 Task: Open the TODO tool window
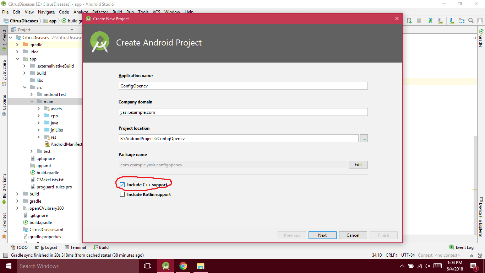pyautogui.click(x=19, y=247)
